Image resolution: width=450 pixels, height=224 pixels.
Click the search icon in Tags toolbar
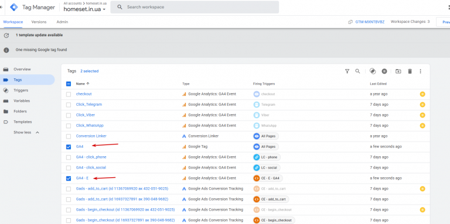357,71
